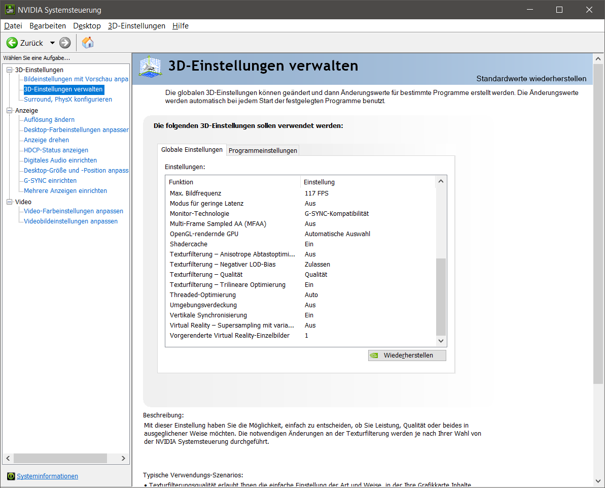Open Surround, PhysX konfigurieren
The image size is (605, 488).
click(x=68, y=100)
